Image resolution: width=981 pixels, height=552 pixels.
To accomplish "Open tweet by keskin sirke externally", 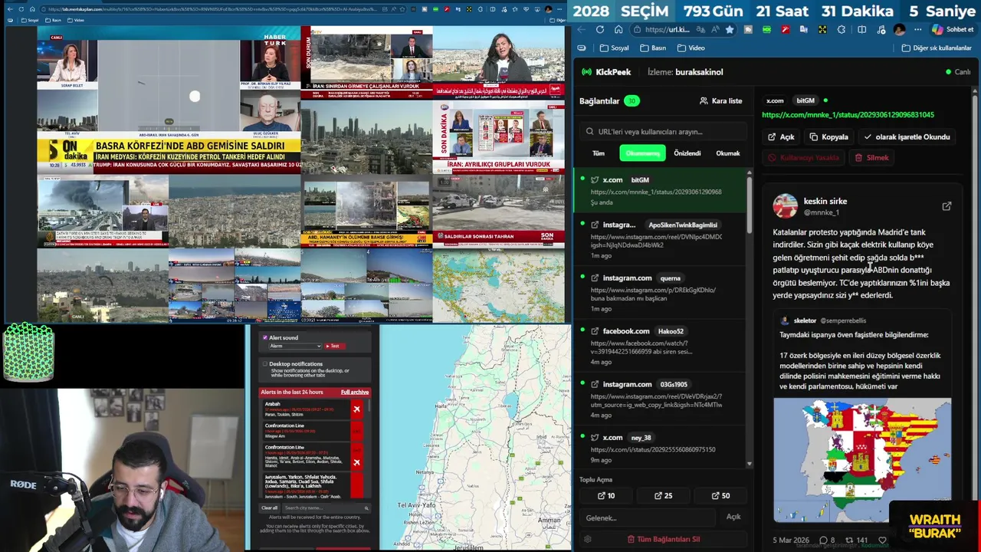I will (947, 206).
